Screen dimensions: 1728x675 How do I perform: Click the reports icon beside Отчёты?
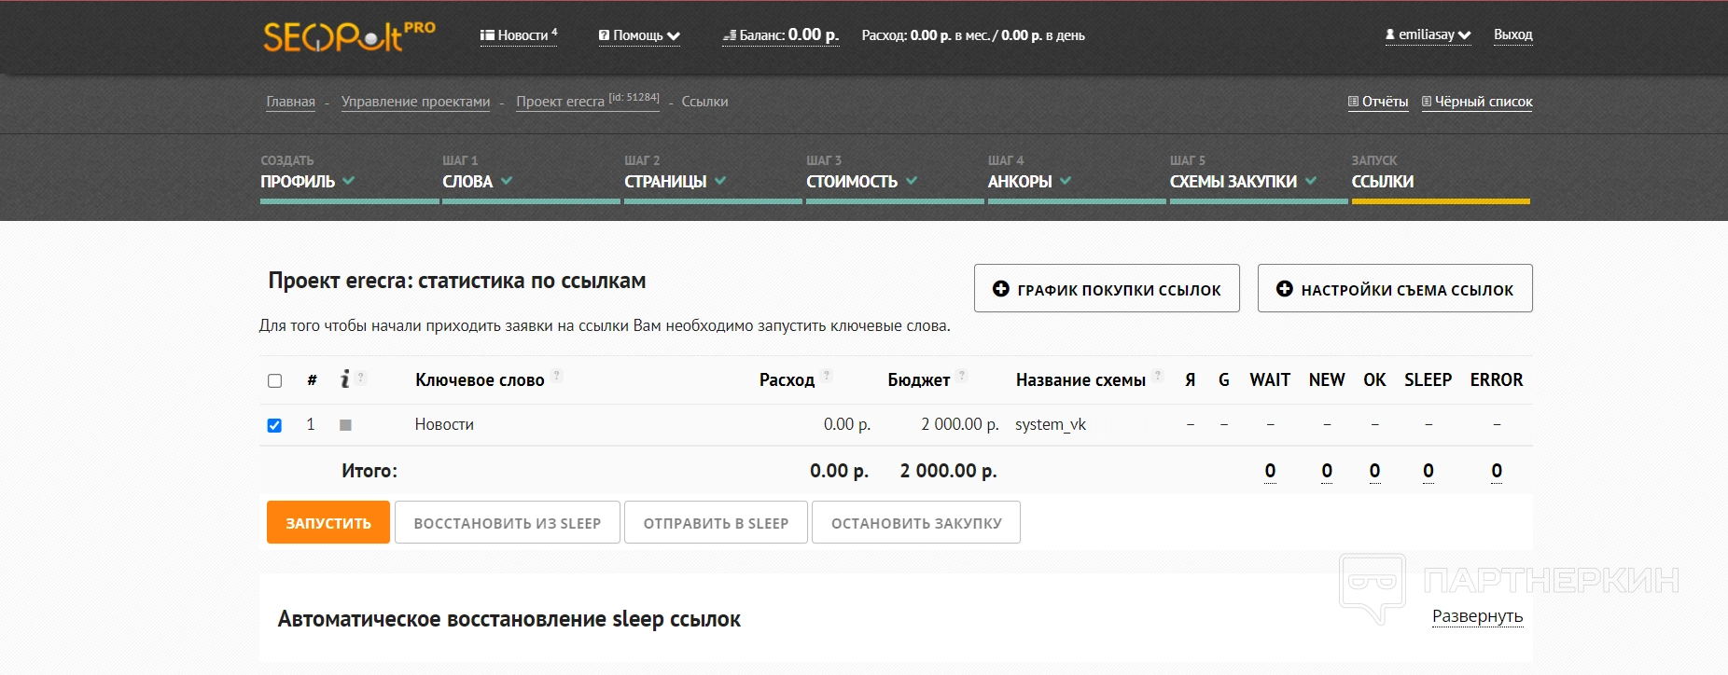point(1353,102)
